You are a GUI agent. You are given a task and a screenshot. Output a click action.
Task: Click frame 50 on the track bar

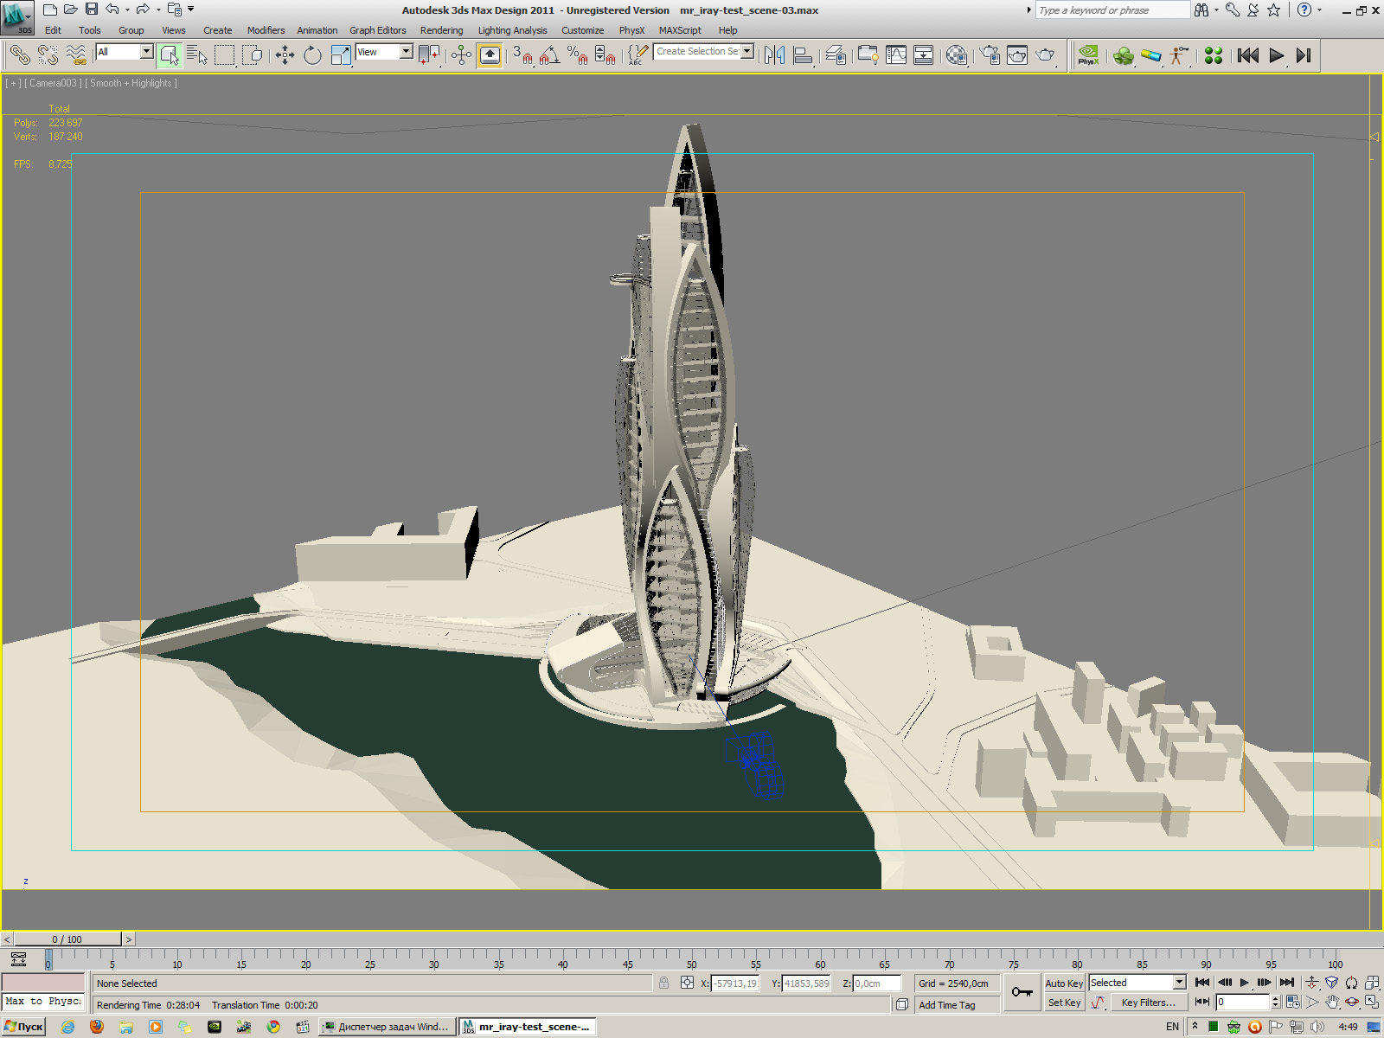coord(691,959)
